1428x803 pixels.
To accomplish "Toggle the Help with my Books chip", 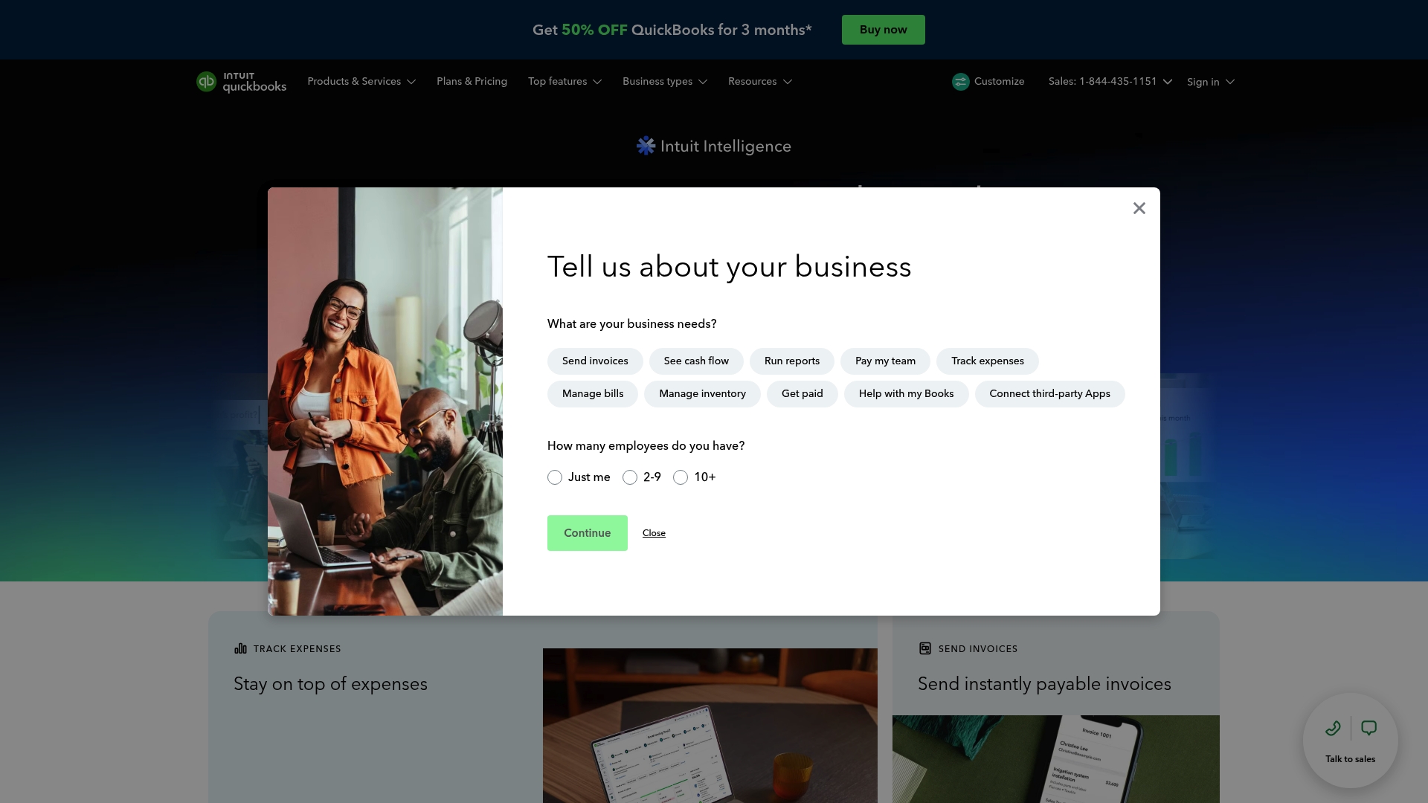I will point(906,394).
